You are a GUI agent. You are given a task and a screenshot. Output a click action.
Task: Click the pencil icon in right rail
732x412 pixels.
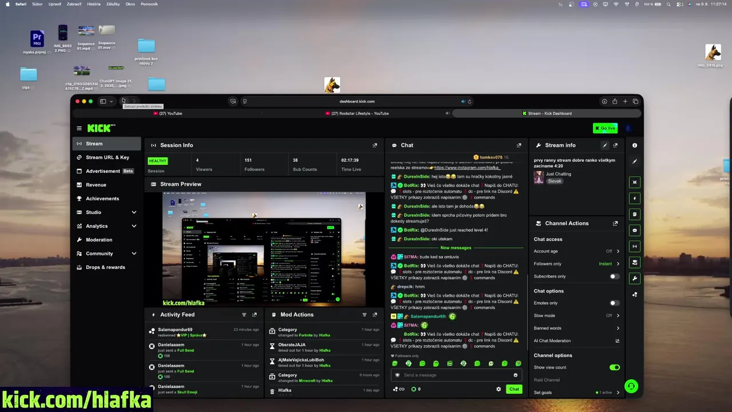pos(635,161)
